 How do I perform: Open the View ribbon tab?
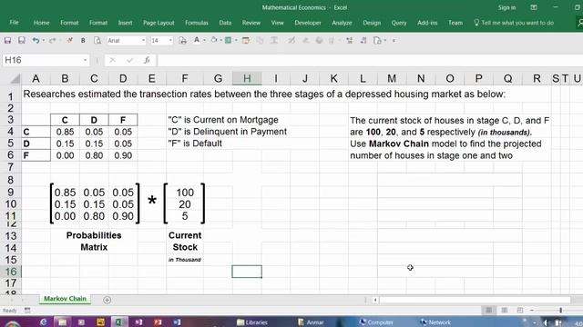(277, 23)
